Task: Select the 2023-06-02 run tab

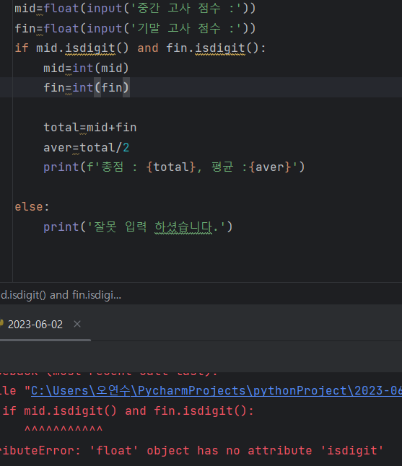Action: pyautogui.click(x=35, y=324)
